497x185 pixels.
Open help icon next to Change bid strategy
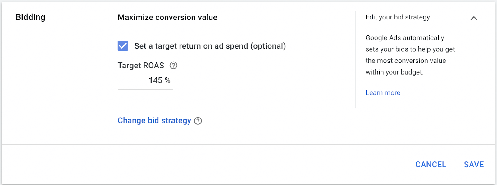198,121
